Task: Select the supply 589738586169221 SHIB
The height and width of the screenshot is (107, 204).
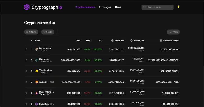Action: tap(167, 82)
